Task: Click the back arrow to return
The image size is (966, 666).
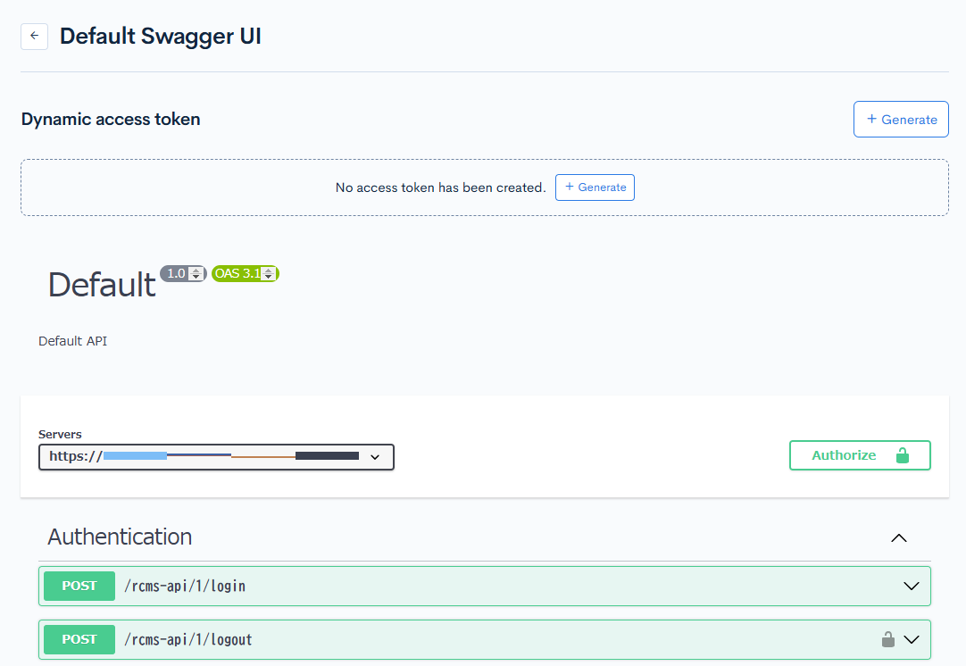Action: tap(34, 36)
